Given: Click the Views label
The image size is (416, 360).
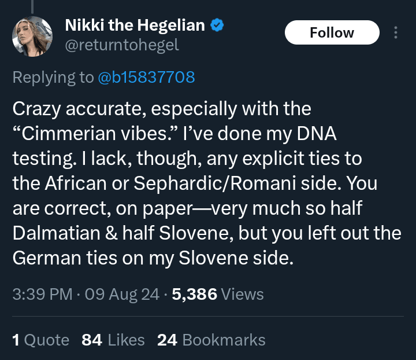Looking at the screenshot, I should pyautogui.click(x=243, y=294).
